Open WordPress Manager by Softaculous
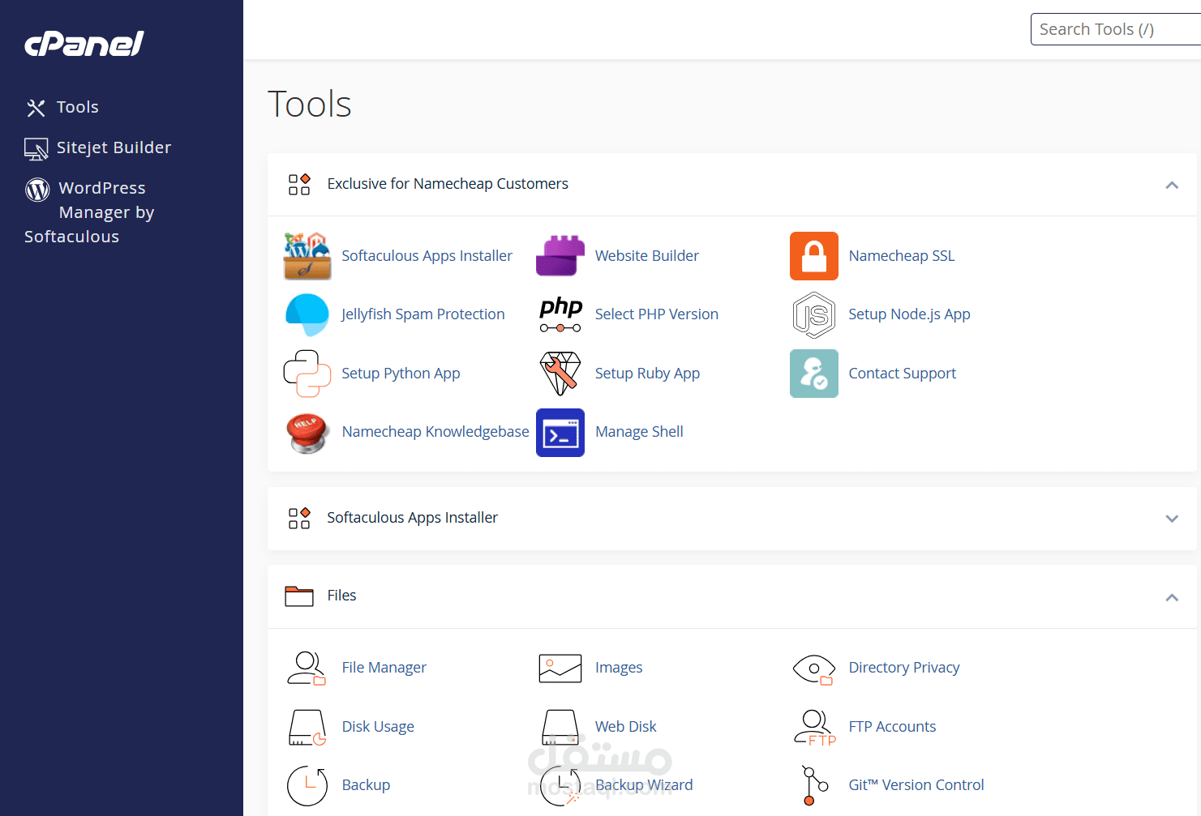This screenshot has width=1201, height=816. [89, 212]
